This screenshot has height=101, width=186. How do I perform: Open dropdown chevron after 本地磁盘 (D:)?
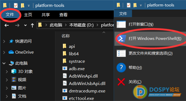click(x=97, y=25)
